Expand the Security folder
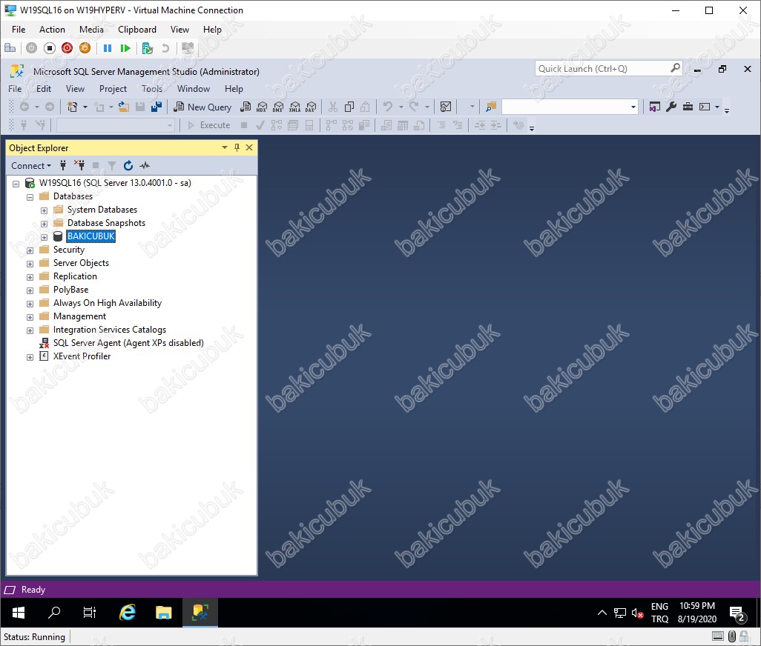The image size is (761, 646). click(x=30, y=250)
